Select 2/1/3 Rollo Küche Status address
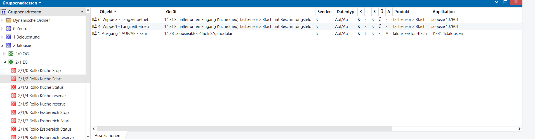This screenshot has height=139, width=535. pos(41,87)
